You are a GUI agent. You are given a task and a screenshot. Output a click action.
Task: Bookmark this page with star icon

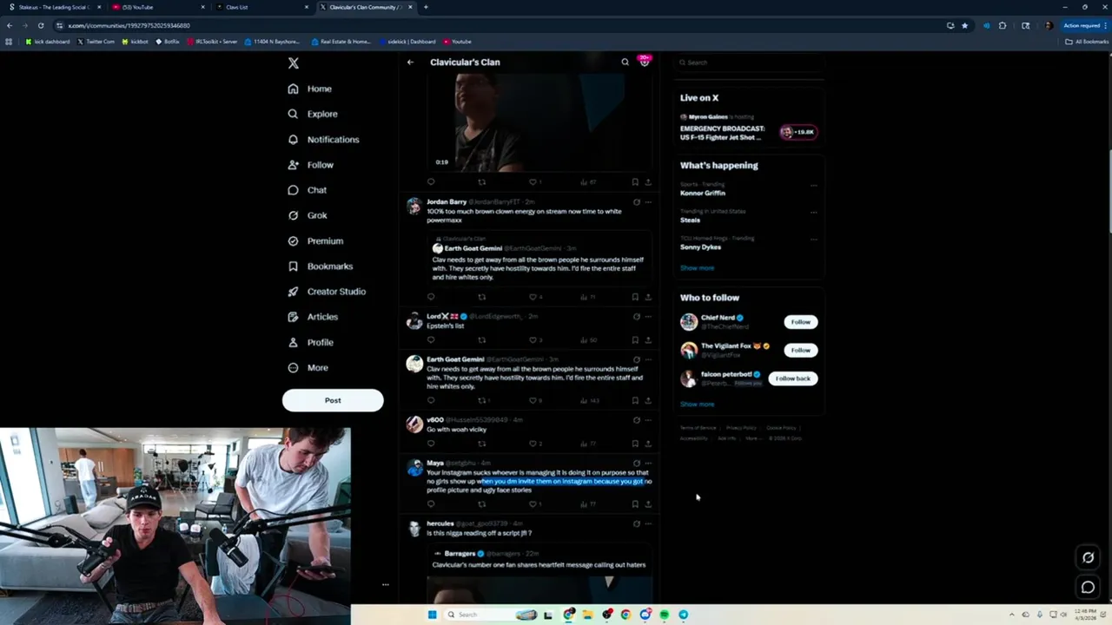pyautogui.click(x=964, y=25)
